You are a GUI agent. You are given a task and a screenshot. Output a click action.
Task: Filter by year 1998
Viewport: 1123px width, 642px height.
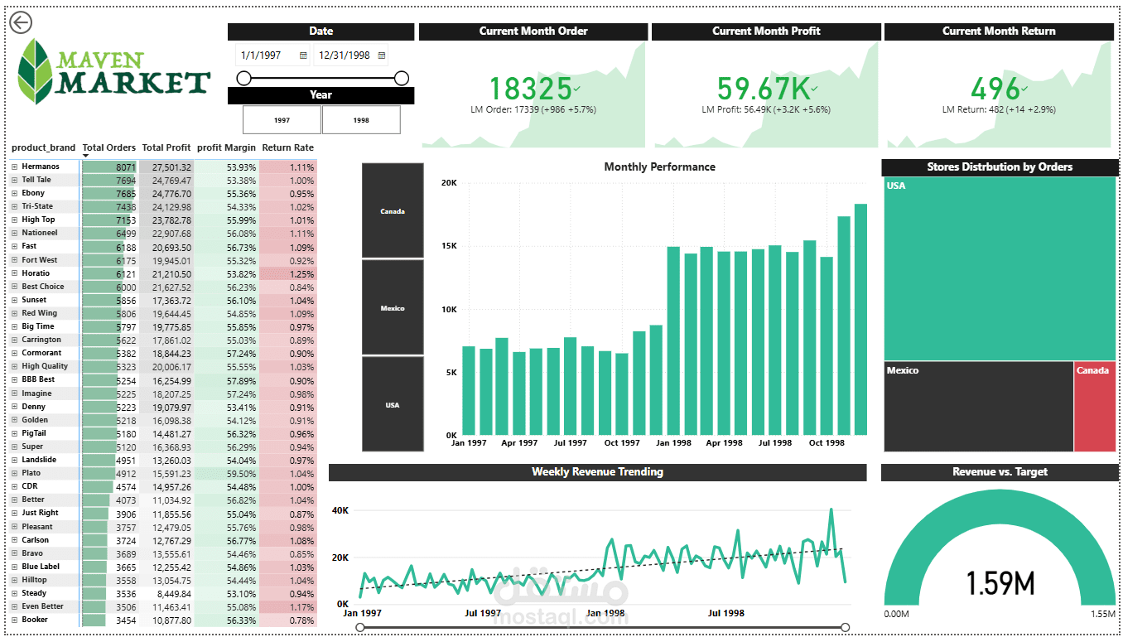click(361, 120)
